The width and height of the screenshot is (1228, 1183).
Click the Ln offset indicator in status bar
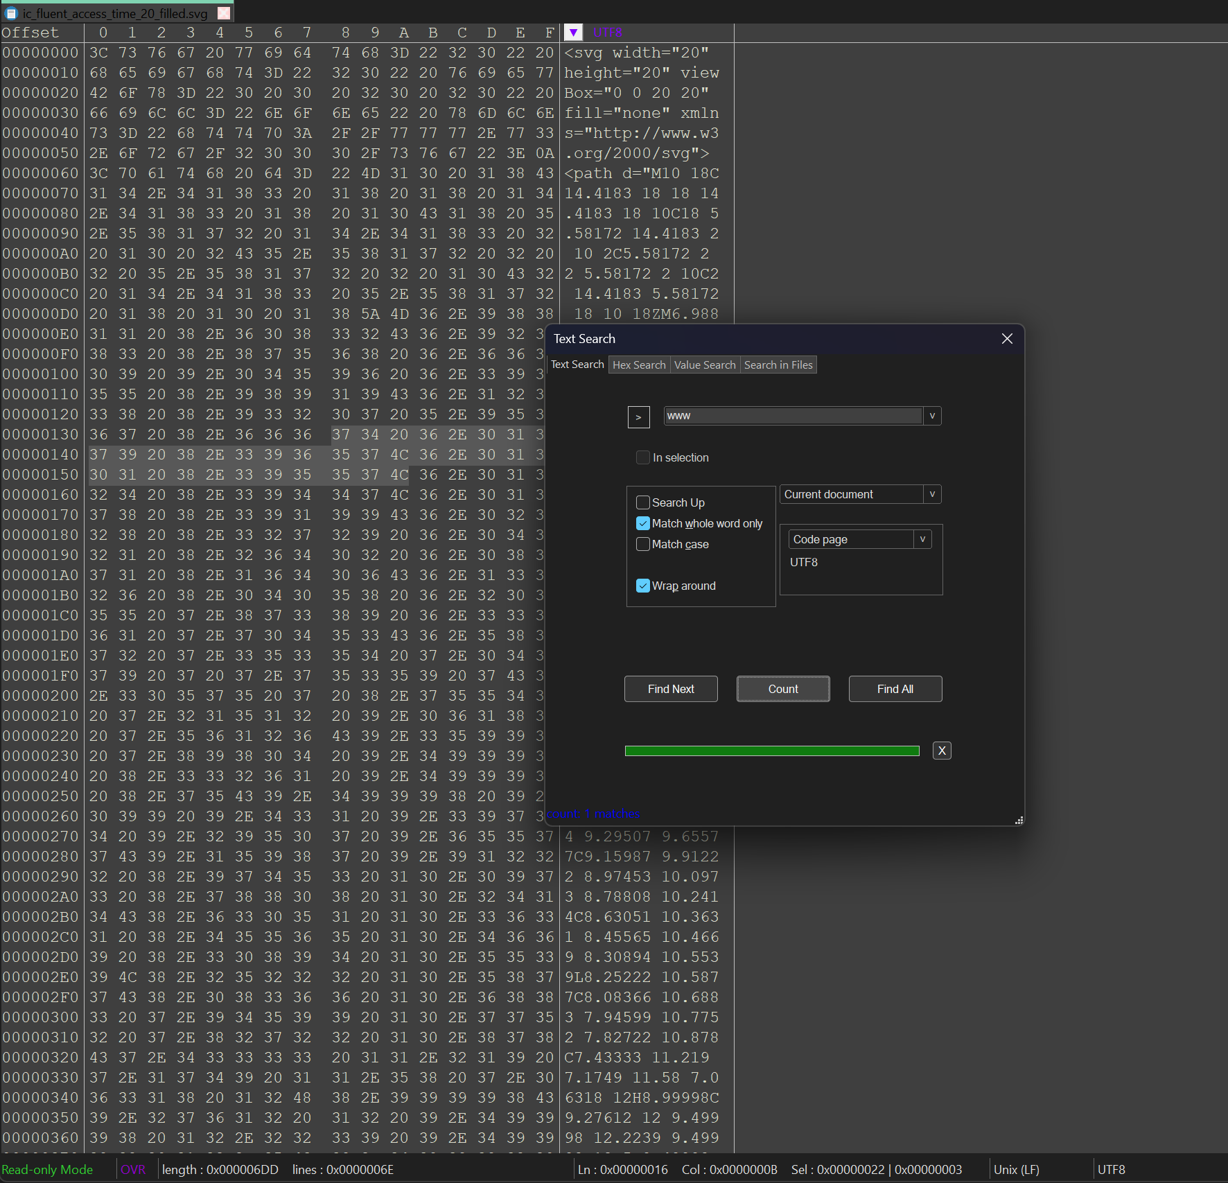622,1169
